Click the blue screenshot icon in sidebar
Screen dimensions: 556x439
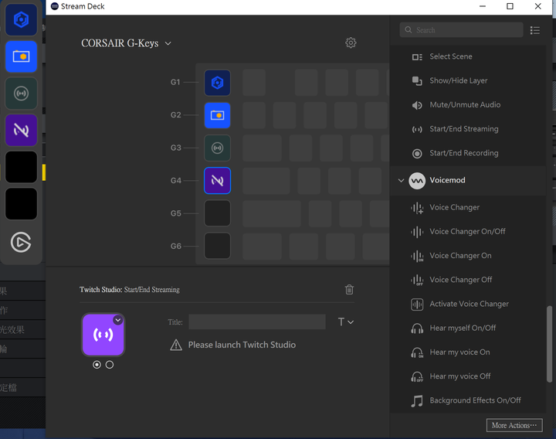tap(22, 56)
